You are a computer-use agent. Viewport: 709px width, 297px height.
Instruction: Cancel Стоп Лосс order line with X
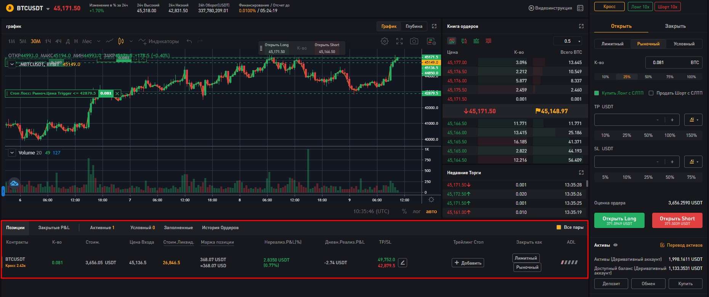117,93
